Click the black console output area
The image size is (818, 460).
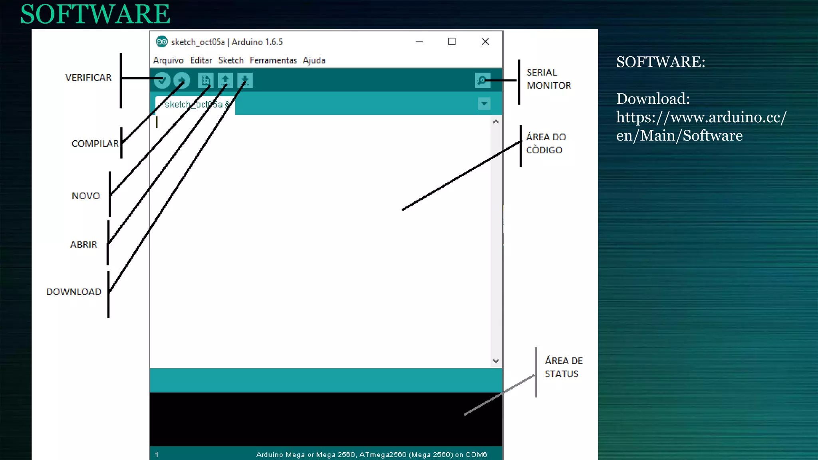pos(326,419)
